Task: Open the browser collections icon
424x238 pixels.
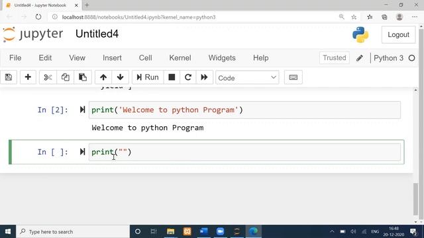Action: [x=384, y=17]
